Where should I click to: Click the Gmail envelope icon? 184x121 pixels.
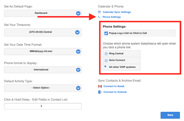[100, 86]
